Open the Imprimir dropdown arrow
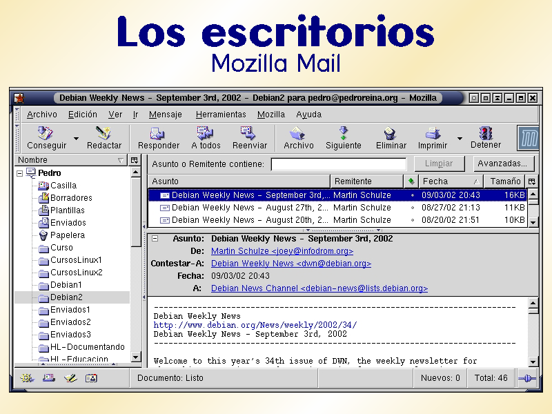Screen dimensions: 552x414 tap(459, 139)
